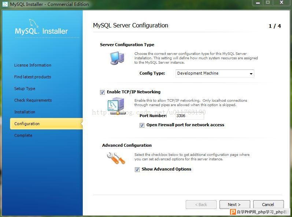
Task: Maximize the MySQL Installer window
Action: (x=267, y=3)
